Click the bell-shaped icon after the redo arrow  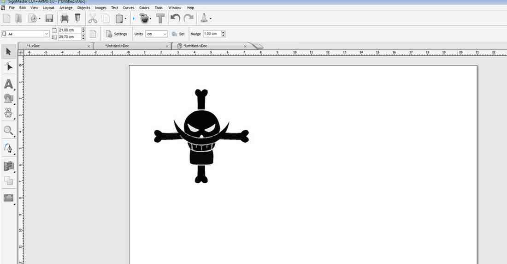pyautogui.click(x=204, y=18)
